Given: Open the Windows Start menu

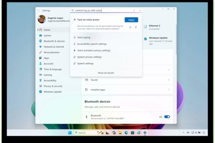Looking at the screenshot, I should (70, 133).
